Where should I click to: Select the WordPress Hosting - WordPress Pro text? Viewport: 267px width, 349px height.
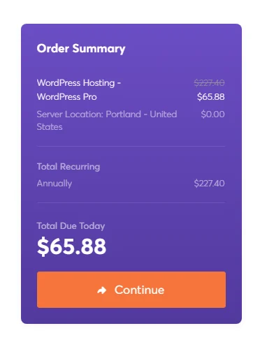(x=79, y=89)
